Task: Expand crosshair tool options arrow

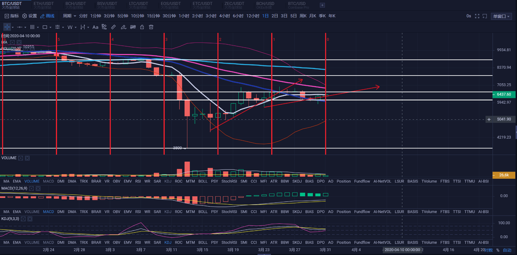Action: coord(13,27)
